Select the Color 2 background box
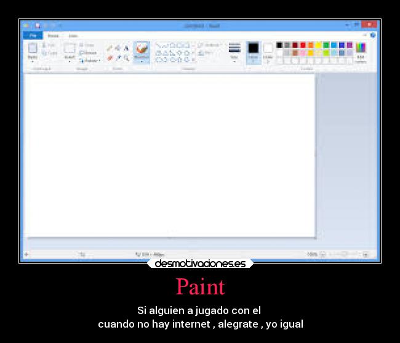Screen dimensions: 400x343 (x=268, y=52)
